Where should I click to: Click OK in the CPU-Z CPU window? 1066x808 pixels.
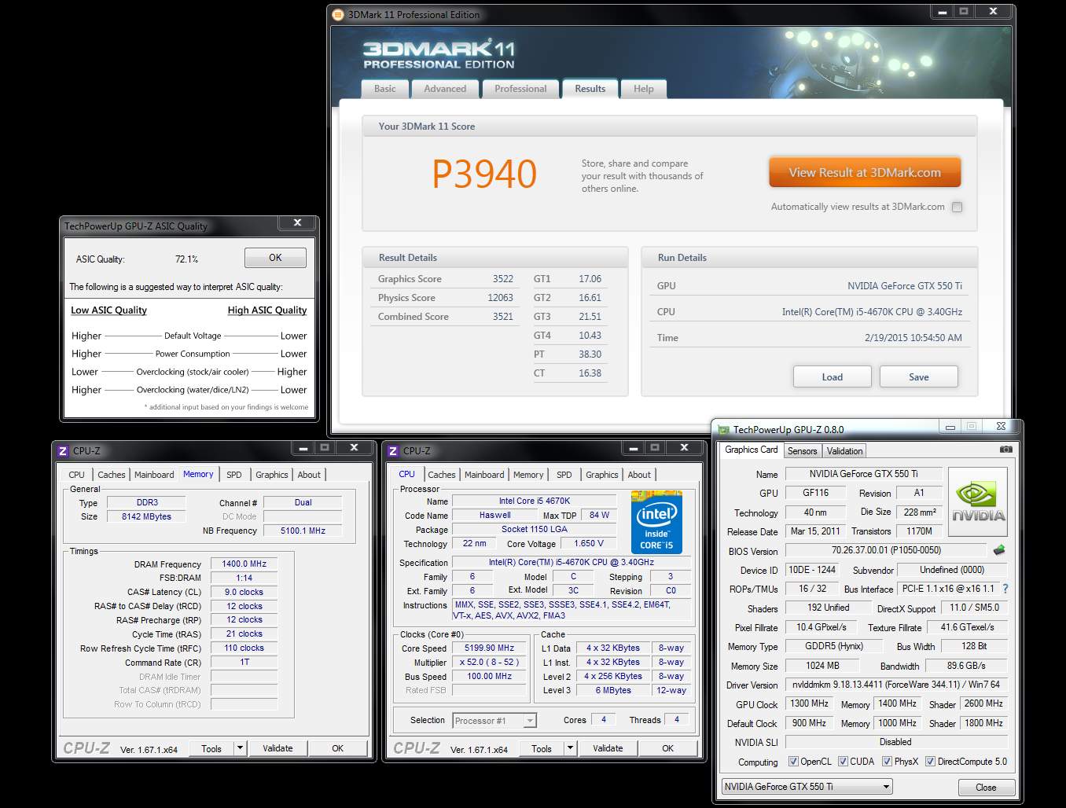pyautogui.click(x=667, y=748)
